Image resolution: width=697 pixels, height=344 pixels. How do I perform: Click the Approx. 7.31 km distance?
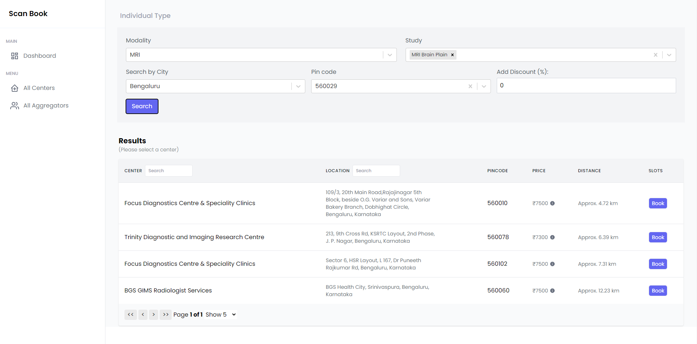click(597, 264)
